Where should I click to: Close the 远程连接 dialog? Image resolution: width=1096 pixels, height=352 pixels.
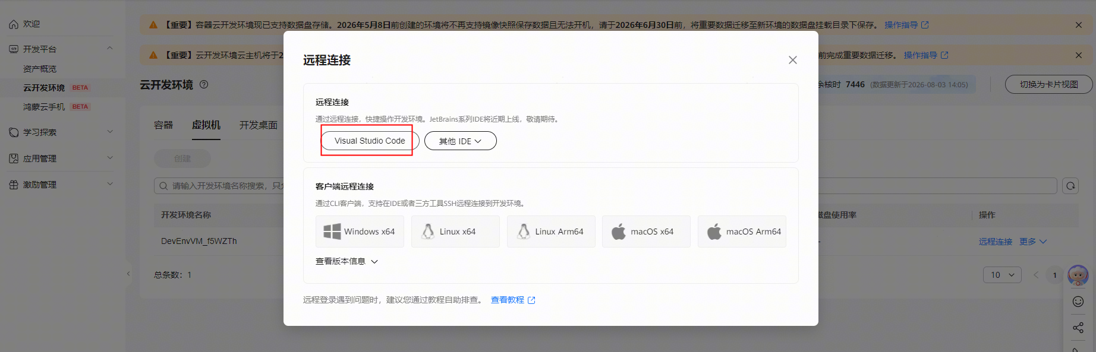pos(792,60)
